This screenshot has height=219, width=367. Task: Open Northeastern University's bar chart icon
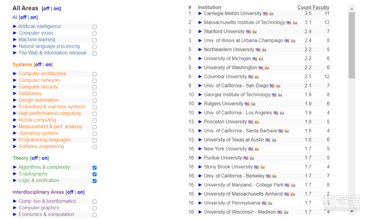pos(264,50)
